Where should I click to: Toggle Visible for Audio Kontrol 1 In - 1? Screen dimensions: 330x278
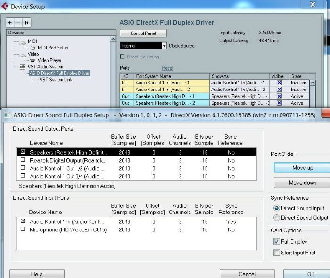279,82
